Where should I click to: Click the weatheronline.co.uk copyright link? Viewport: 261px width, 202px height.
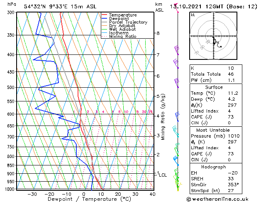(217, 199)
